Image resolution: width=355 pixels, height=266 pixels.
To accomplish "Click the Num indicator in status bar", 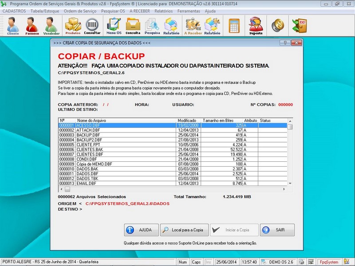I will coord(183,262).
